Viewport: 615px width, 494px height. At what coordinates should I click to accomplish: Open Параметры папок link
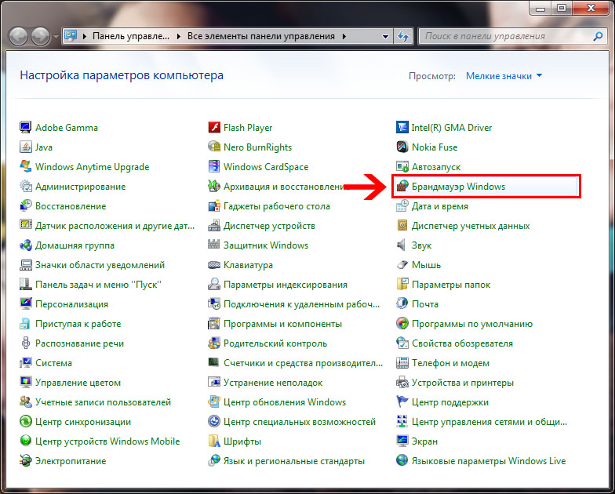pyautogui.click(x=451, y=285)
